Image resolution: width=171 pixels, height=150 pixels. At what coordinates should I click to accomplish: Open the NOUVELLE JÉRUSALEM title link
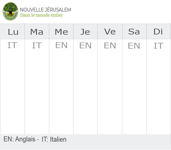(45, 10)
